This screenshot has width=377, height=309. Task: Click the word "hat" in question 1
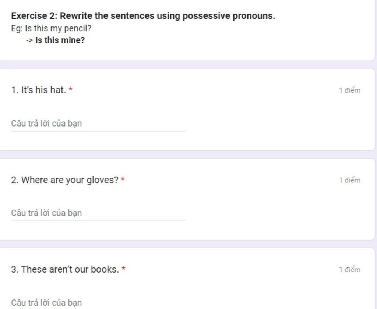point(58,90)
